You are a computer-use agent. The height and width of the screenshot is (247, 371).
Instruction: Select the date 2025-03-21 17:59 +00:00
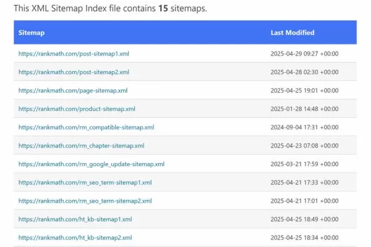tap(304, 164)
